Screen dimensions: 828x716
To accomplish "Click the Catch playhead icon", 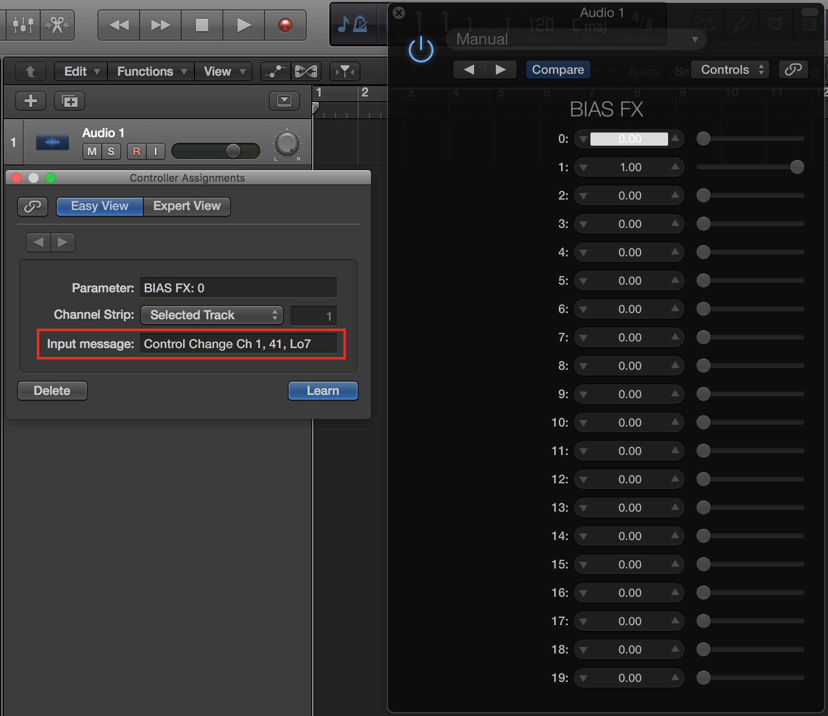I will tap(345, 71).
